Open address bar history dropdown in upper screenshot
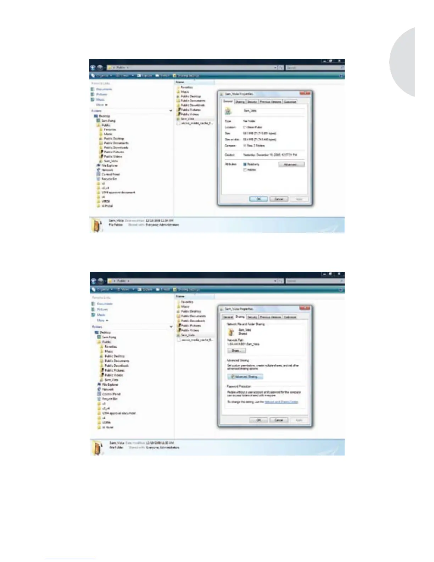 (276, 67)
